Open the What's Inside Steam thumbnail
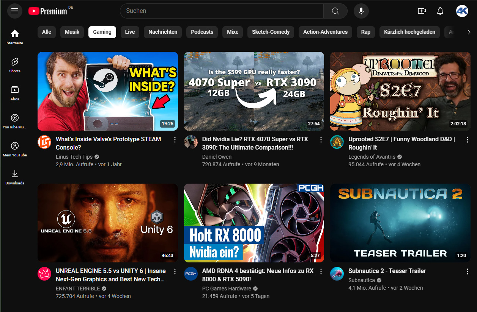The height and width of the screenshot is (312, 477). pos(108,91)
